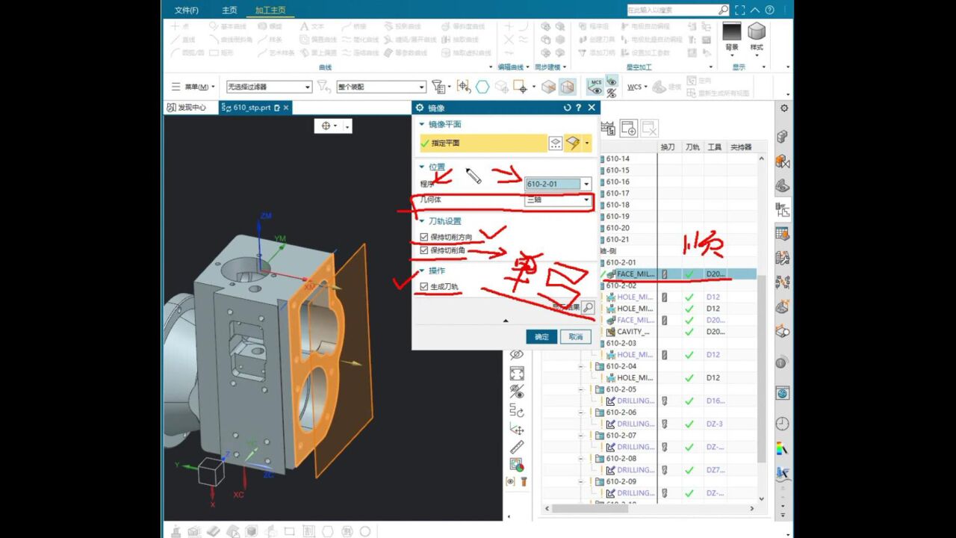The height and width of the screenshot is (538, 956).
Task: Click the 背景 background swatch in ribbon
Action: click(732, 32)
